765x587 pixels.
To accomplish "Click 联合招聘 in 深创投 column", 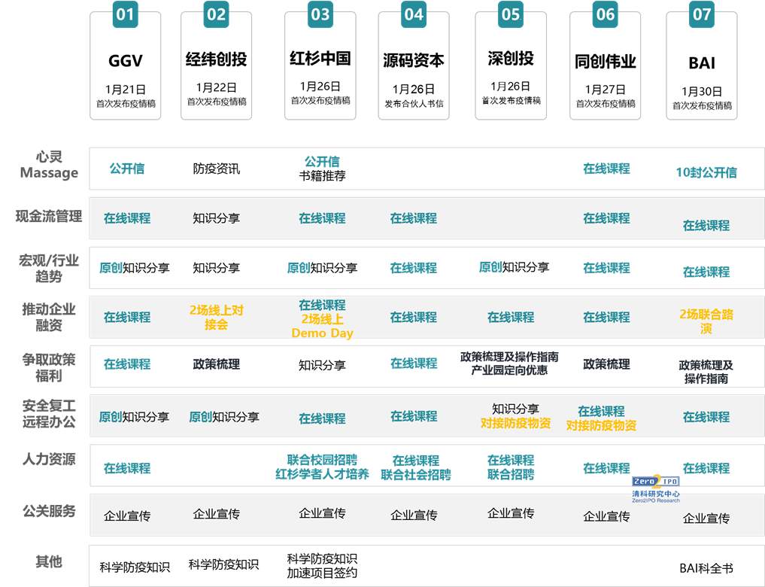I will point(511,474).
